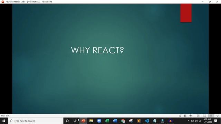Click the 'Type here to search' box
Screen dimensions: 221x124
(x=36, y=121)
